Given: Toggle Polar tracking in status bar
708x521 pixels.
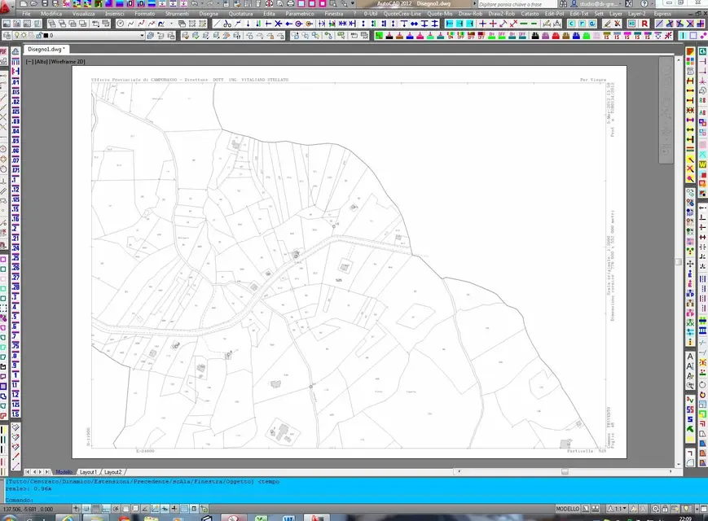Looking at the screenshot, I should coord(116,509).
